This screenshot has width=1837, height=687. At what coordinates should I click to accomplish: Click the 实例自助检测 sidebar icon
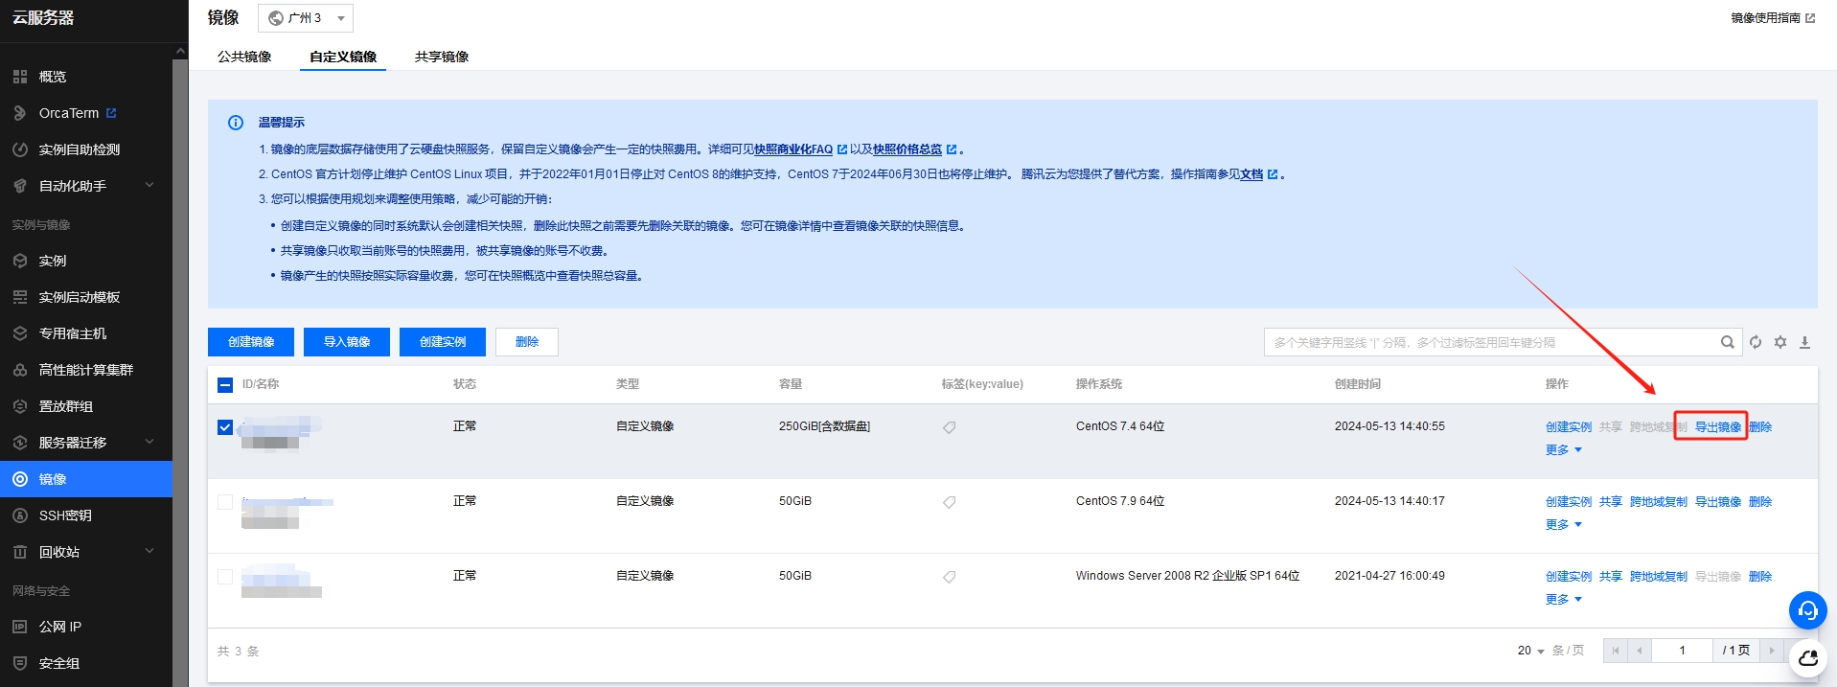tap(20, 149)
